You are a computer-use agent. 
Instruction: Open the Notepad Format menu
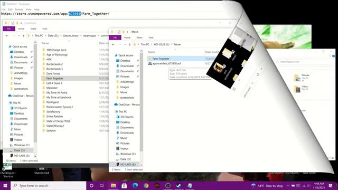[x=19, y=9]
